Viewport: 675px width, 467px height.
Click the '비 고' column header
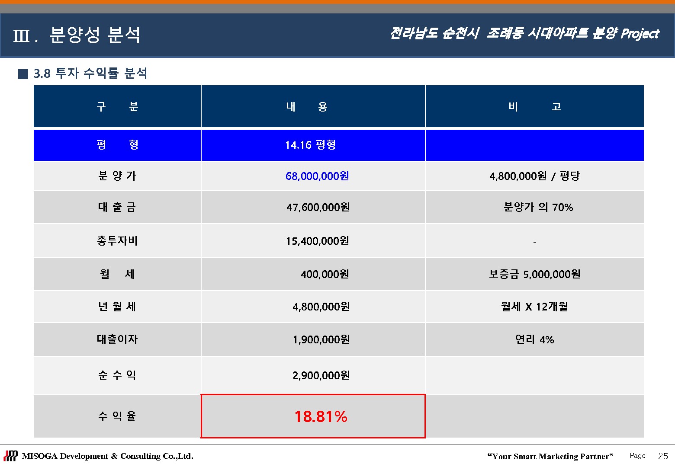tap(535, 106)
